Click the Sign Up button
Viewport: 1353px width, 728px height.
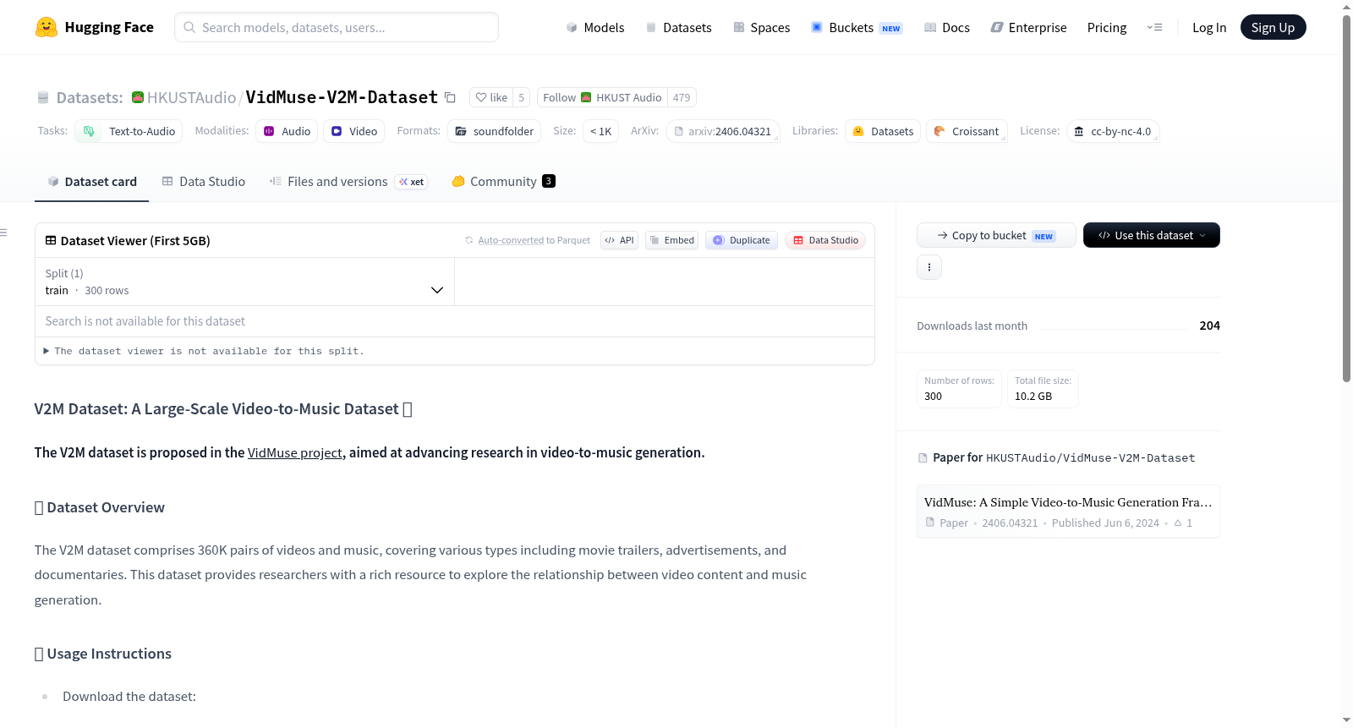pyautogui.click(x=1274, y=27)
